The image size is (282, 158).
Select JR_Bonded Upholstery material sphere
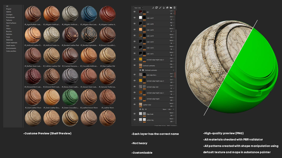89,35
